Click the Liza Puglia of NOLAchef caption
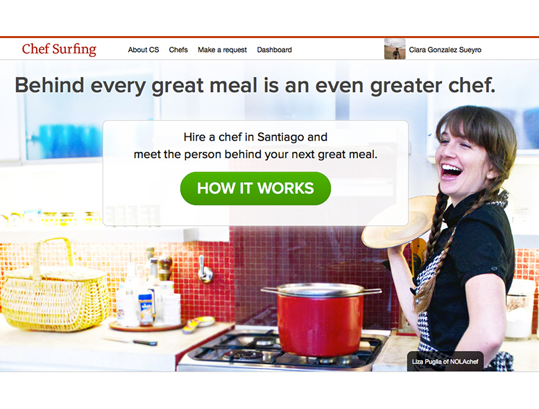This screenshot has width=539, height=409. click(445, 361)
